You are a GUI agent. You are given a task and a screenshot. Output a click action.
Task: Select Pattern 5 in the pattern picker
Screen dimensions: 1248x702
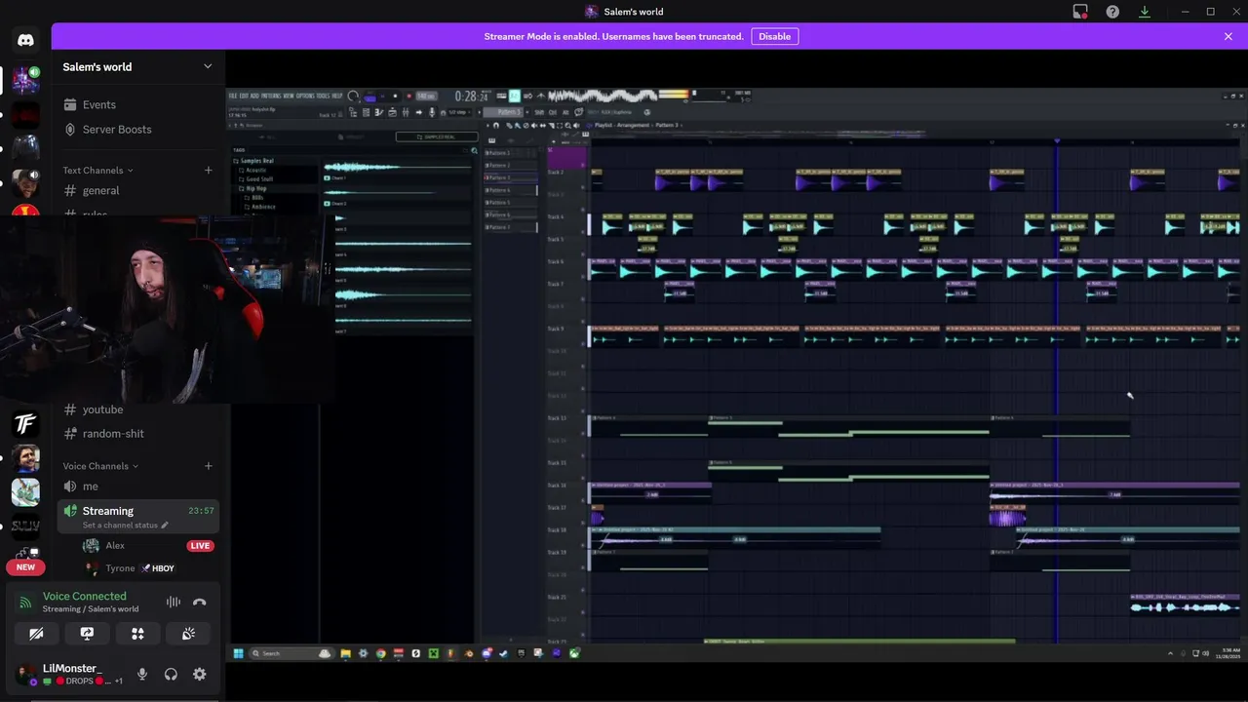click(511, 203)
